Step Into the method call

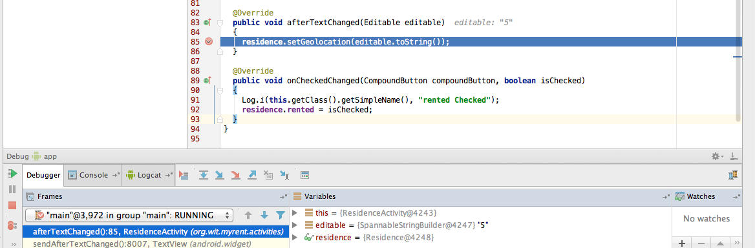coord(220,176)
